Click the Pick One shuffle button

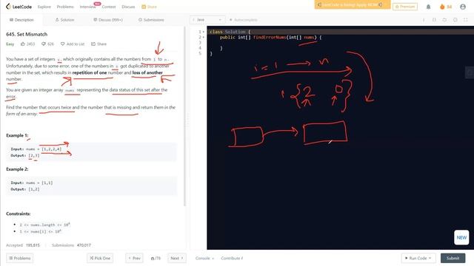pos(100,258)
